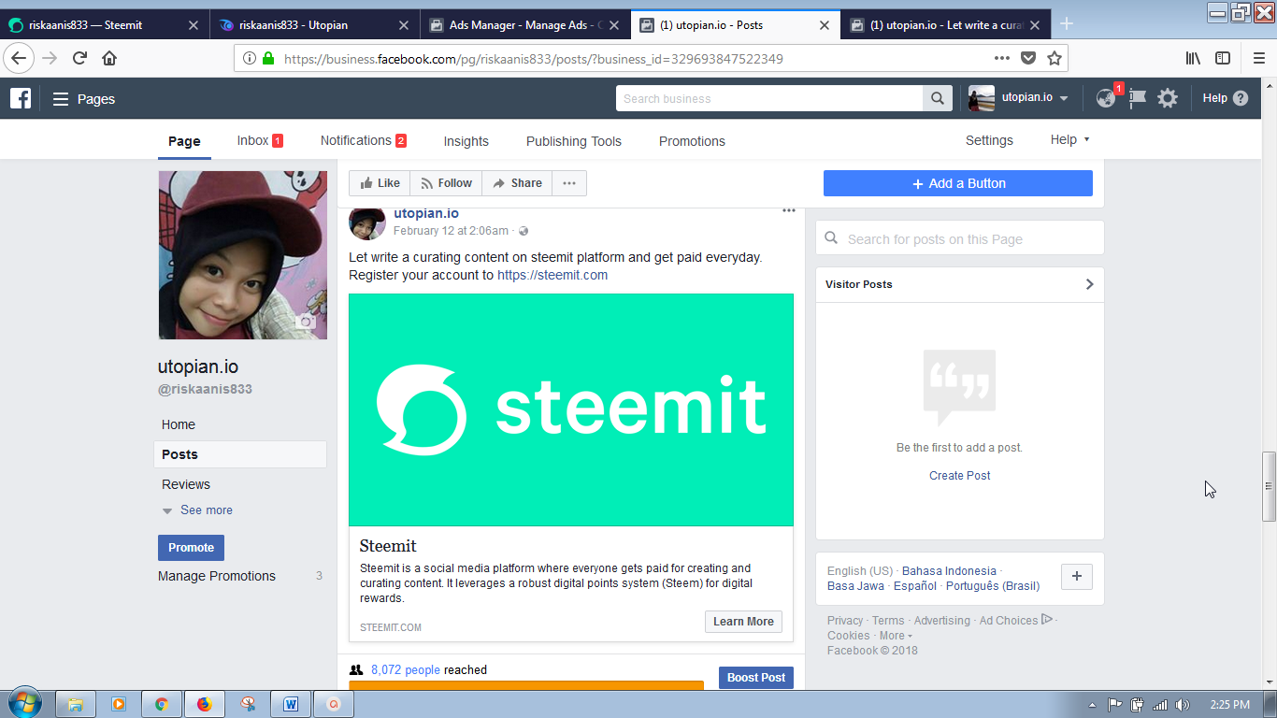Click the Pocket save icon
1277x718 pixels.
pos(1028,58)
